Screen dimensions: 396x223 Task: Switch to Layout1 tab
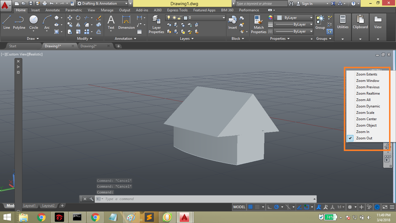(29, 206)
